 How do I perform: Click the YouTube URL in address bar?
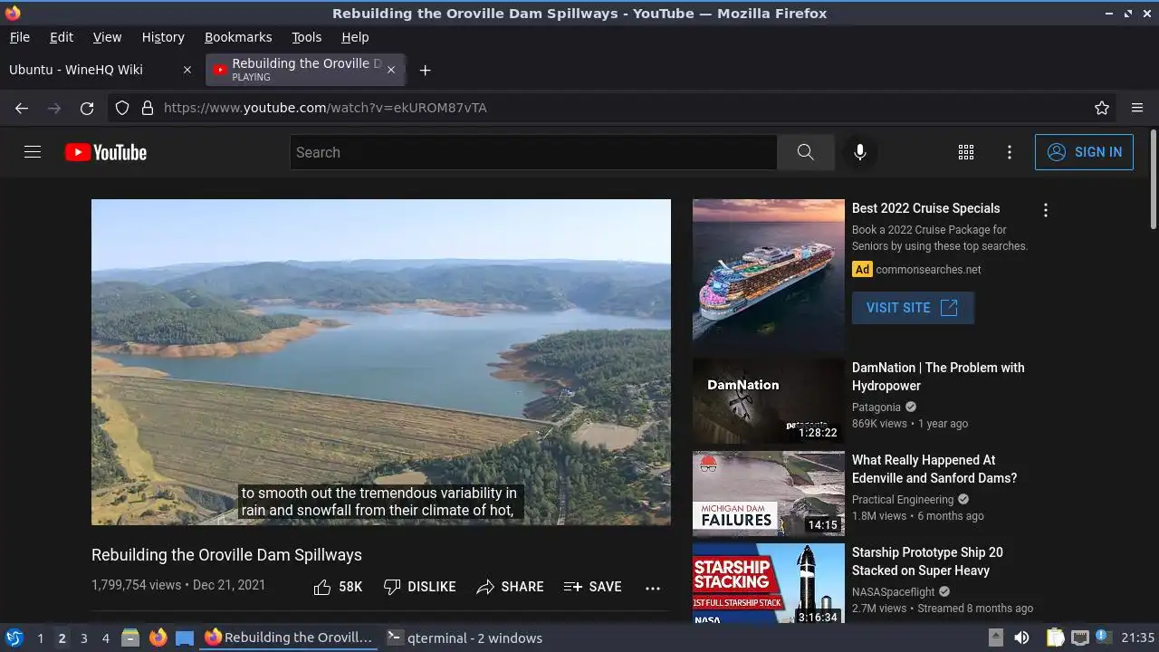pyautogui.click(x=325, y=108)
